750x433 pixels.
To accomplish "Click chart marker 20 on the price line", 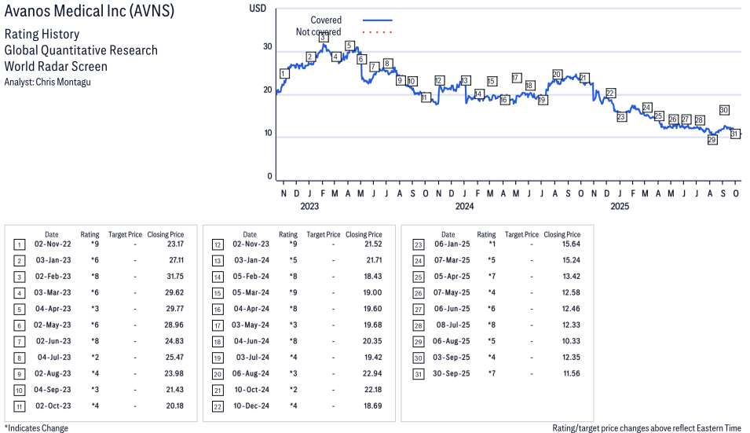I will click(557, 75).
